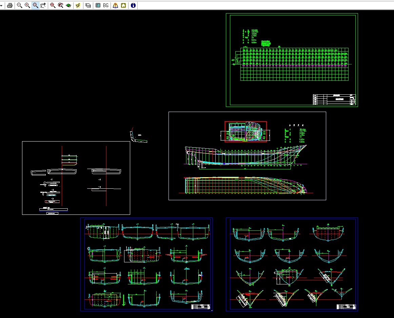The width and height of the screenshot is (394, 318).
Task: Toggle the highlighted Zoom Window tool
Action: [x=35, y=5]
